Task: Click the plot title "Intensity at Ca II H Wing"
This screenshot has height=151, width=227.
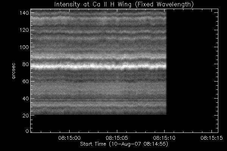Action: coord(93,4)
